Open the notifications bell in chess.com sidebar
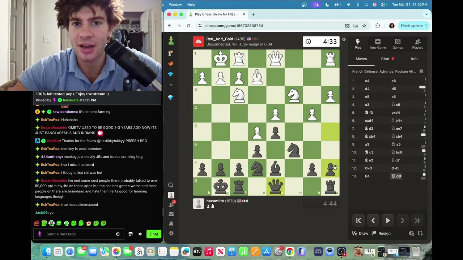Viewport: 463px width, 260px height. point(171,224)
